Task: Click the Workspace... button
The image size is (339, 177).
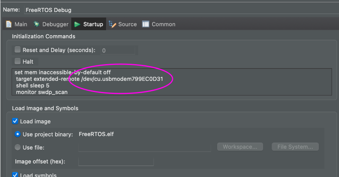Action: [x=240, y=147]
